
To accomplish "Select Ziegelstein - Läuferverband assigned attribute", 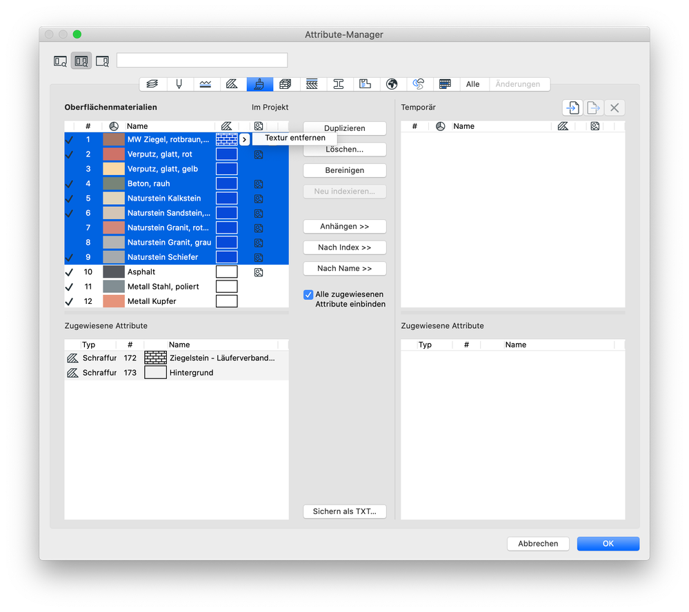I will (177, 358).
